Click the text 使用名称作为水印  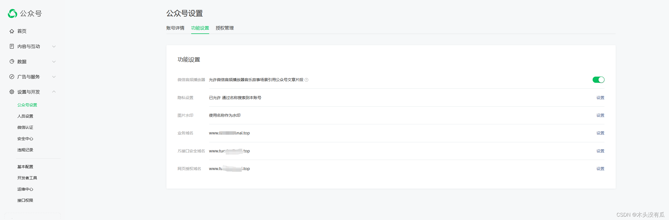[x=225, y=115]
